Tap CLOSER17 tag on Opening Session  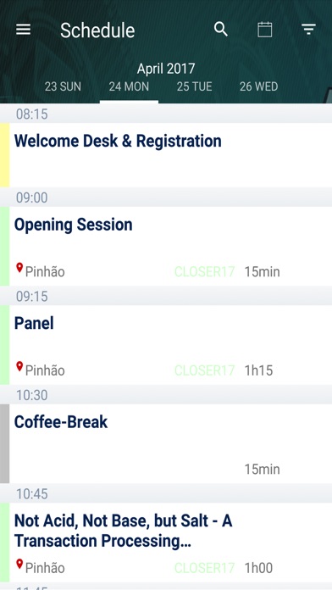[x=205, y=271]
